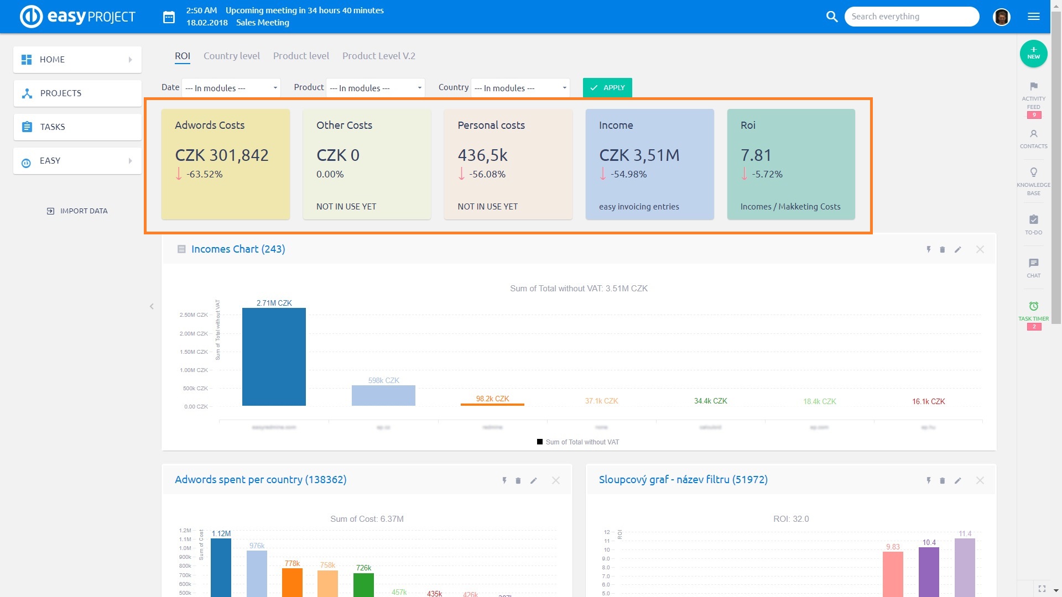
Task: Click the APPLY button
Action: point(607,87)
